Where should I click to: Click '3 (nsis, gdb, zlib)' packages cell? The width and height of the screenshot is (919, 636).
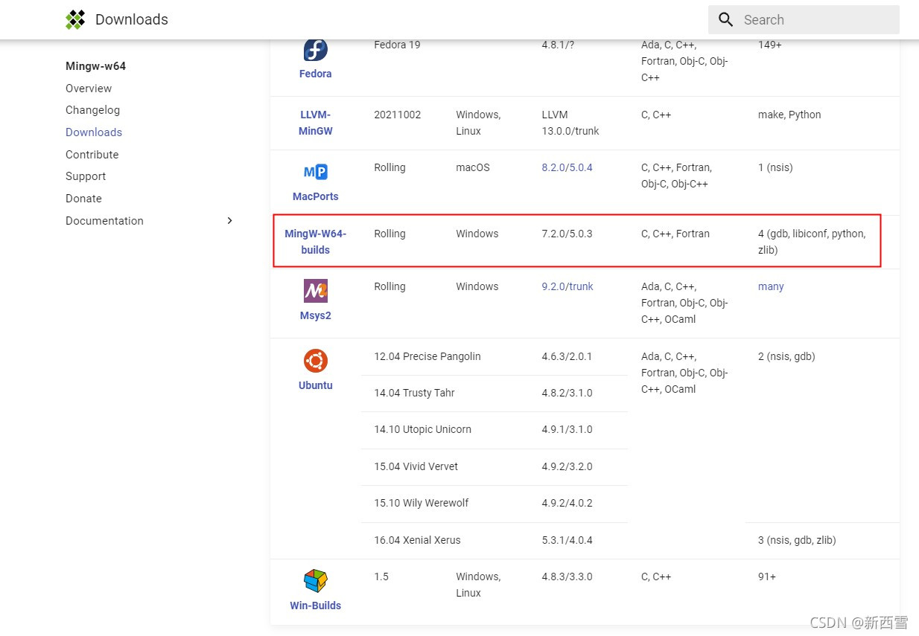pos(797,540)
